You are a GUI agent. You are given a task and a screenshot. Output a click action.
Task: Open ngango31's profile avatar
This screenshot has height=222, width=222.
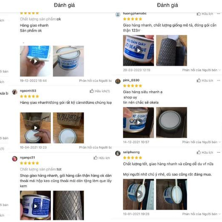(15, 159)
